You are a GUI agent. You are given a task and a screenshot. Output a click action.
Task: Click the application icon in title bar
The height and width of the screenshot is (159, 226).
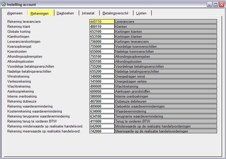click(3, 4)
